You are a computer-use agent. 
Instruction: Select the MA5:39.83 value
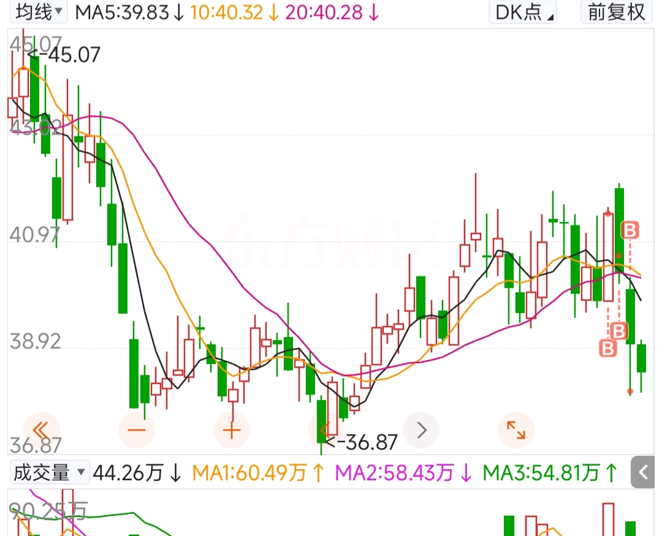point(129,13)
